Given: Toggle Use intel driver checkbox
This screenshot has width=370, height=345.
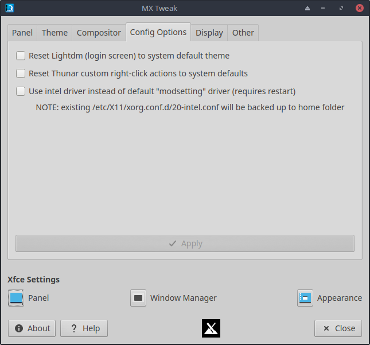Looking at the screenshot, I should pos(21,91).
